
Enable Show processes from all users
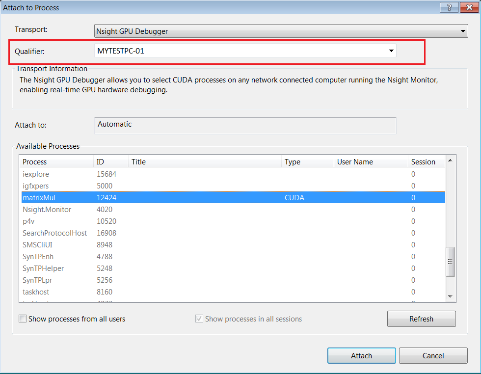pyautogui.click(x=23, y=319)
